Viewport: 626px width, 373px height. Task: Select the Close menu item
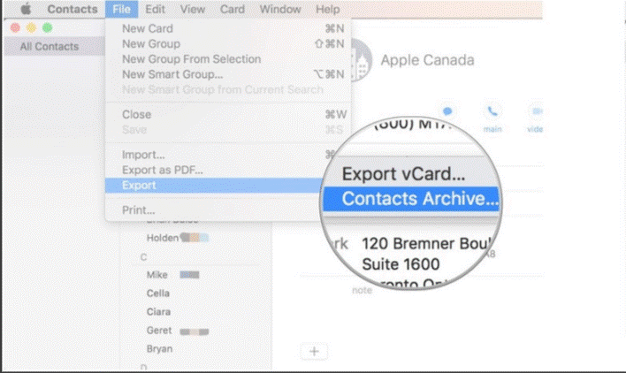(228, 115)
